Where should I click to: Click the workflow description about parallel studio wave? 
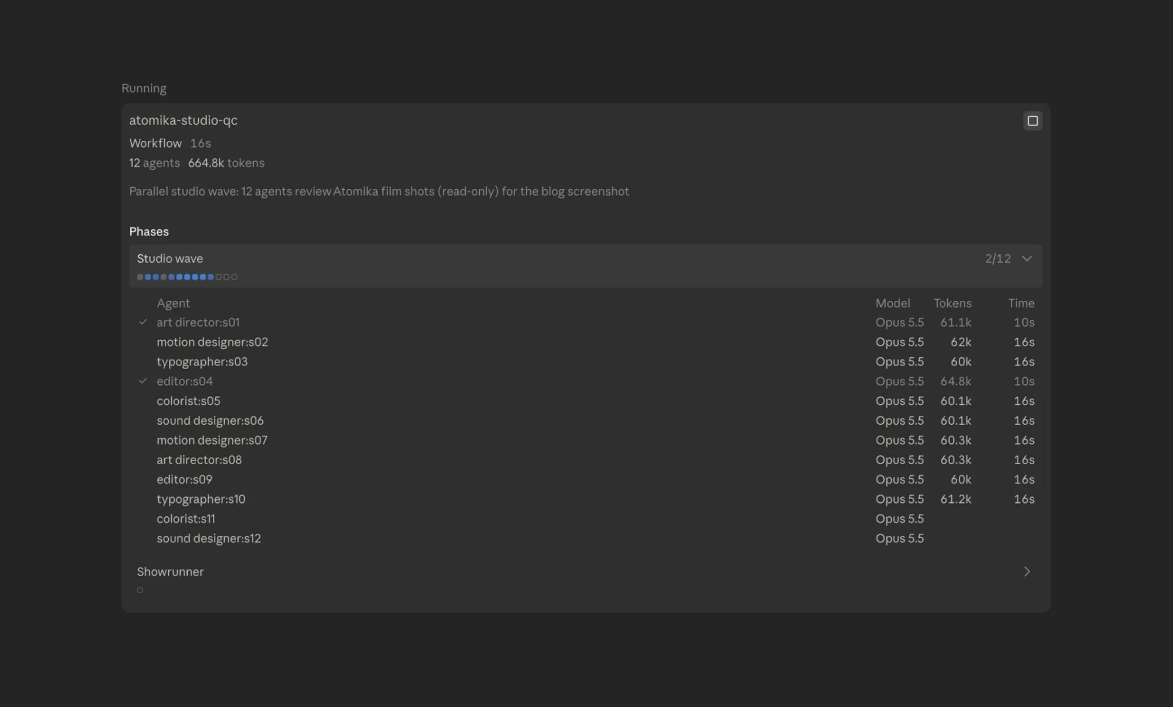(x=379, y=191)
